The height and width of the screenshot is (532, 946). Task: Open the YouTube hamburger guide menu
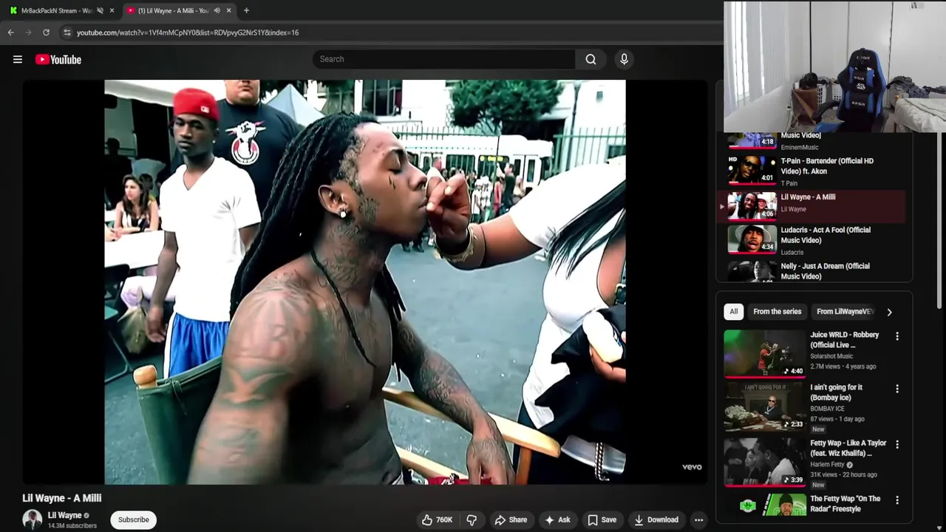(x=18, y=59)
